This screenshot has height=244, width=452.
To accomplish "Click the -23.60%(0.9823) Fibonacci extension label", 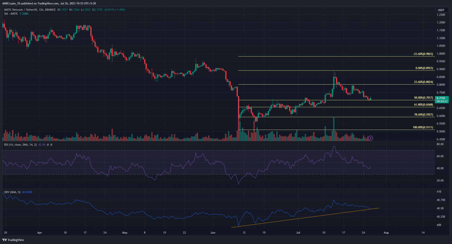I will (x=423, y=54).
